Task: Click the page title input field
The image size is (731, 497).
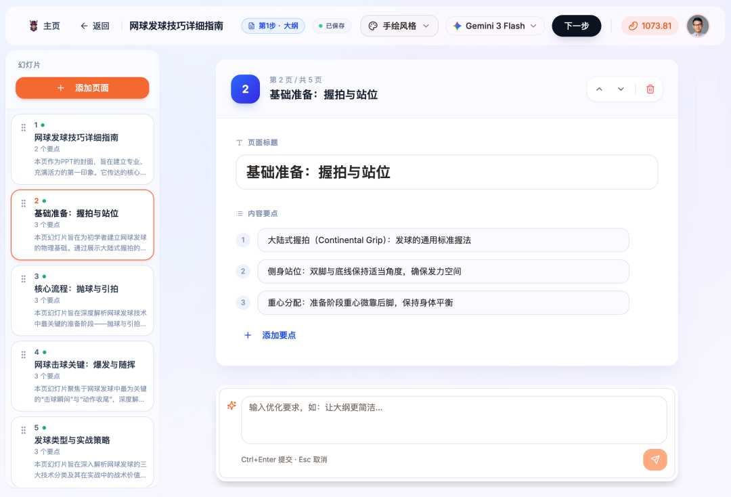Action: 446,172
